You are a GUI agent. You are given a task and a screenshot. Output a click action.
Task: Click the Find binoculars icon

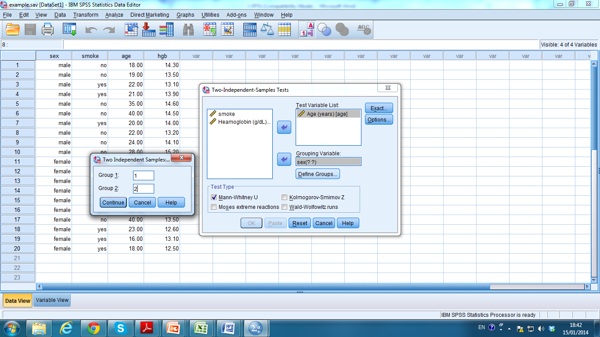coord(188,29)
